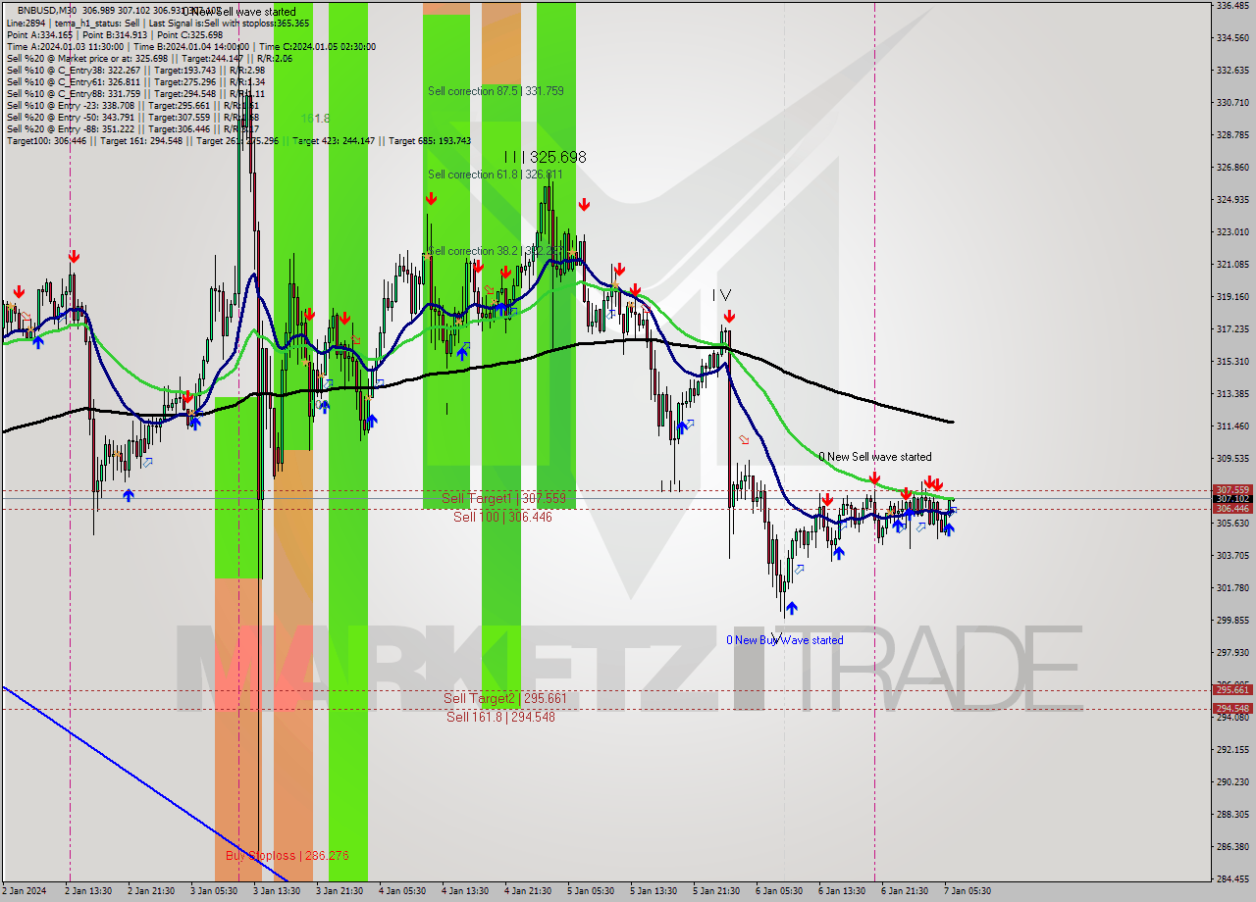This screenshot has width=1256, height=902.
Task: Click the '2 Jan 13:30' time axis label
Action: tap(88, 891)
